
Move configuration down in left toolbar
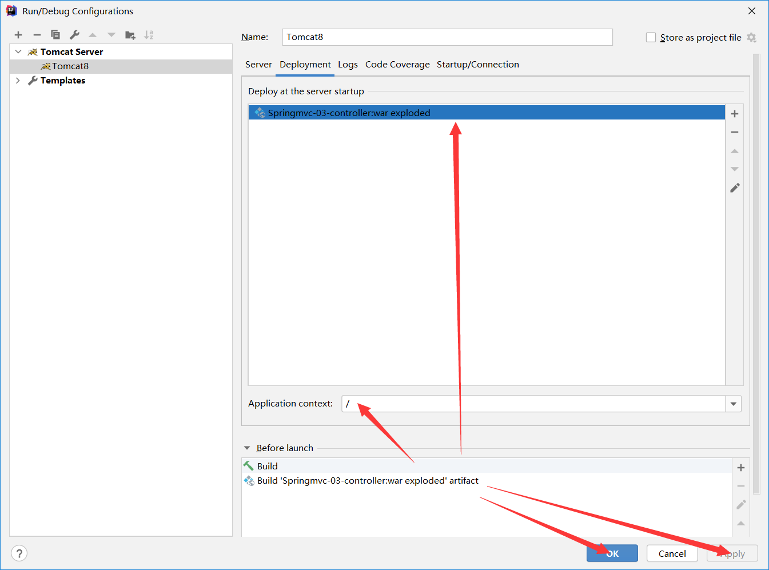[111, 35]
